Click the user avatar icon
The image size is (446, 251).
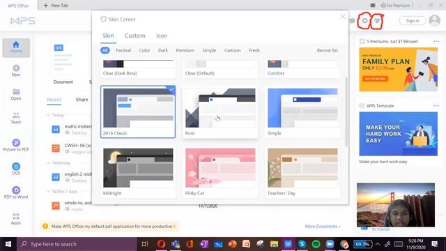[x=434, y=20]
